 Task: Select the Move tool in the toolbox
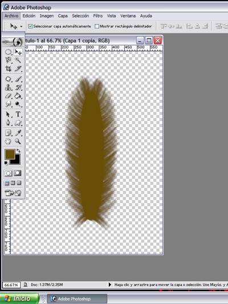[x=18, y=52]
